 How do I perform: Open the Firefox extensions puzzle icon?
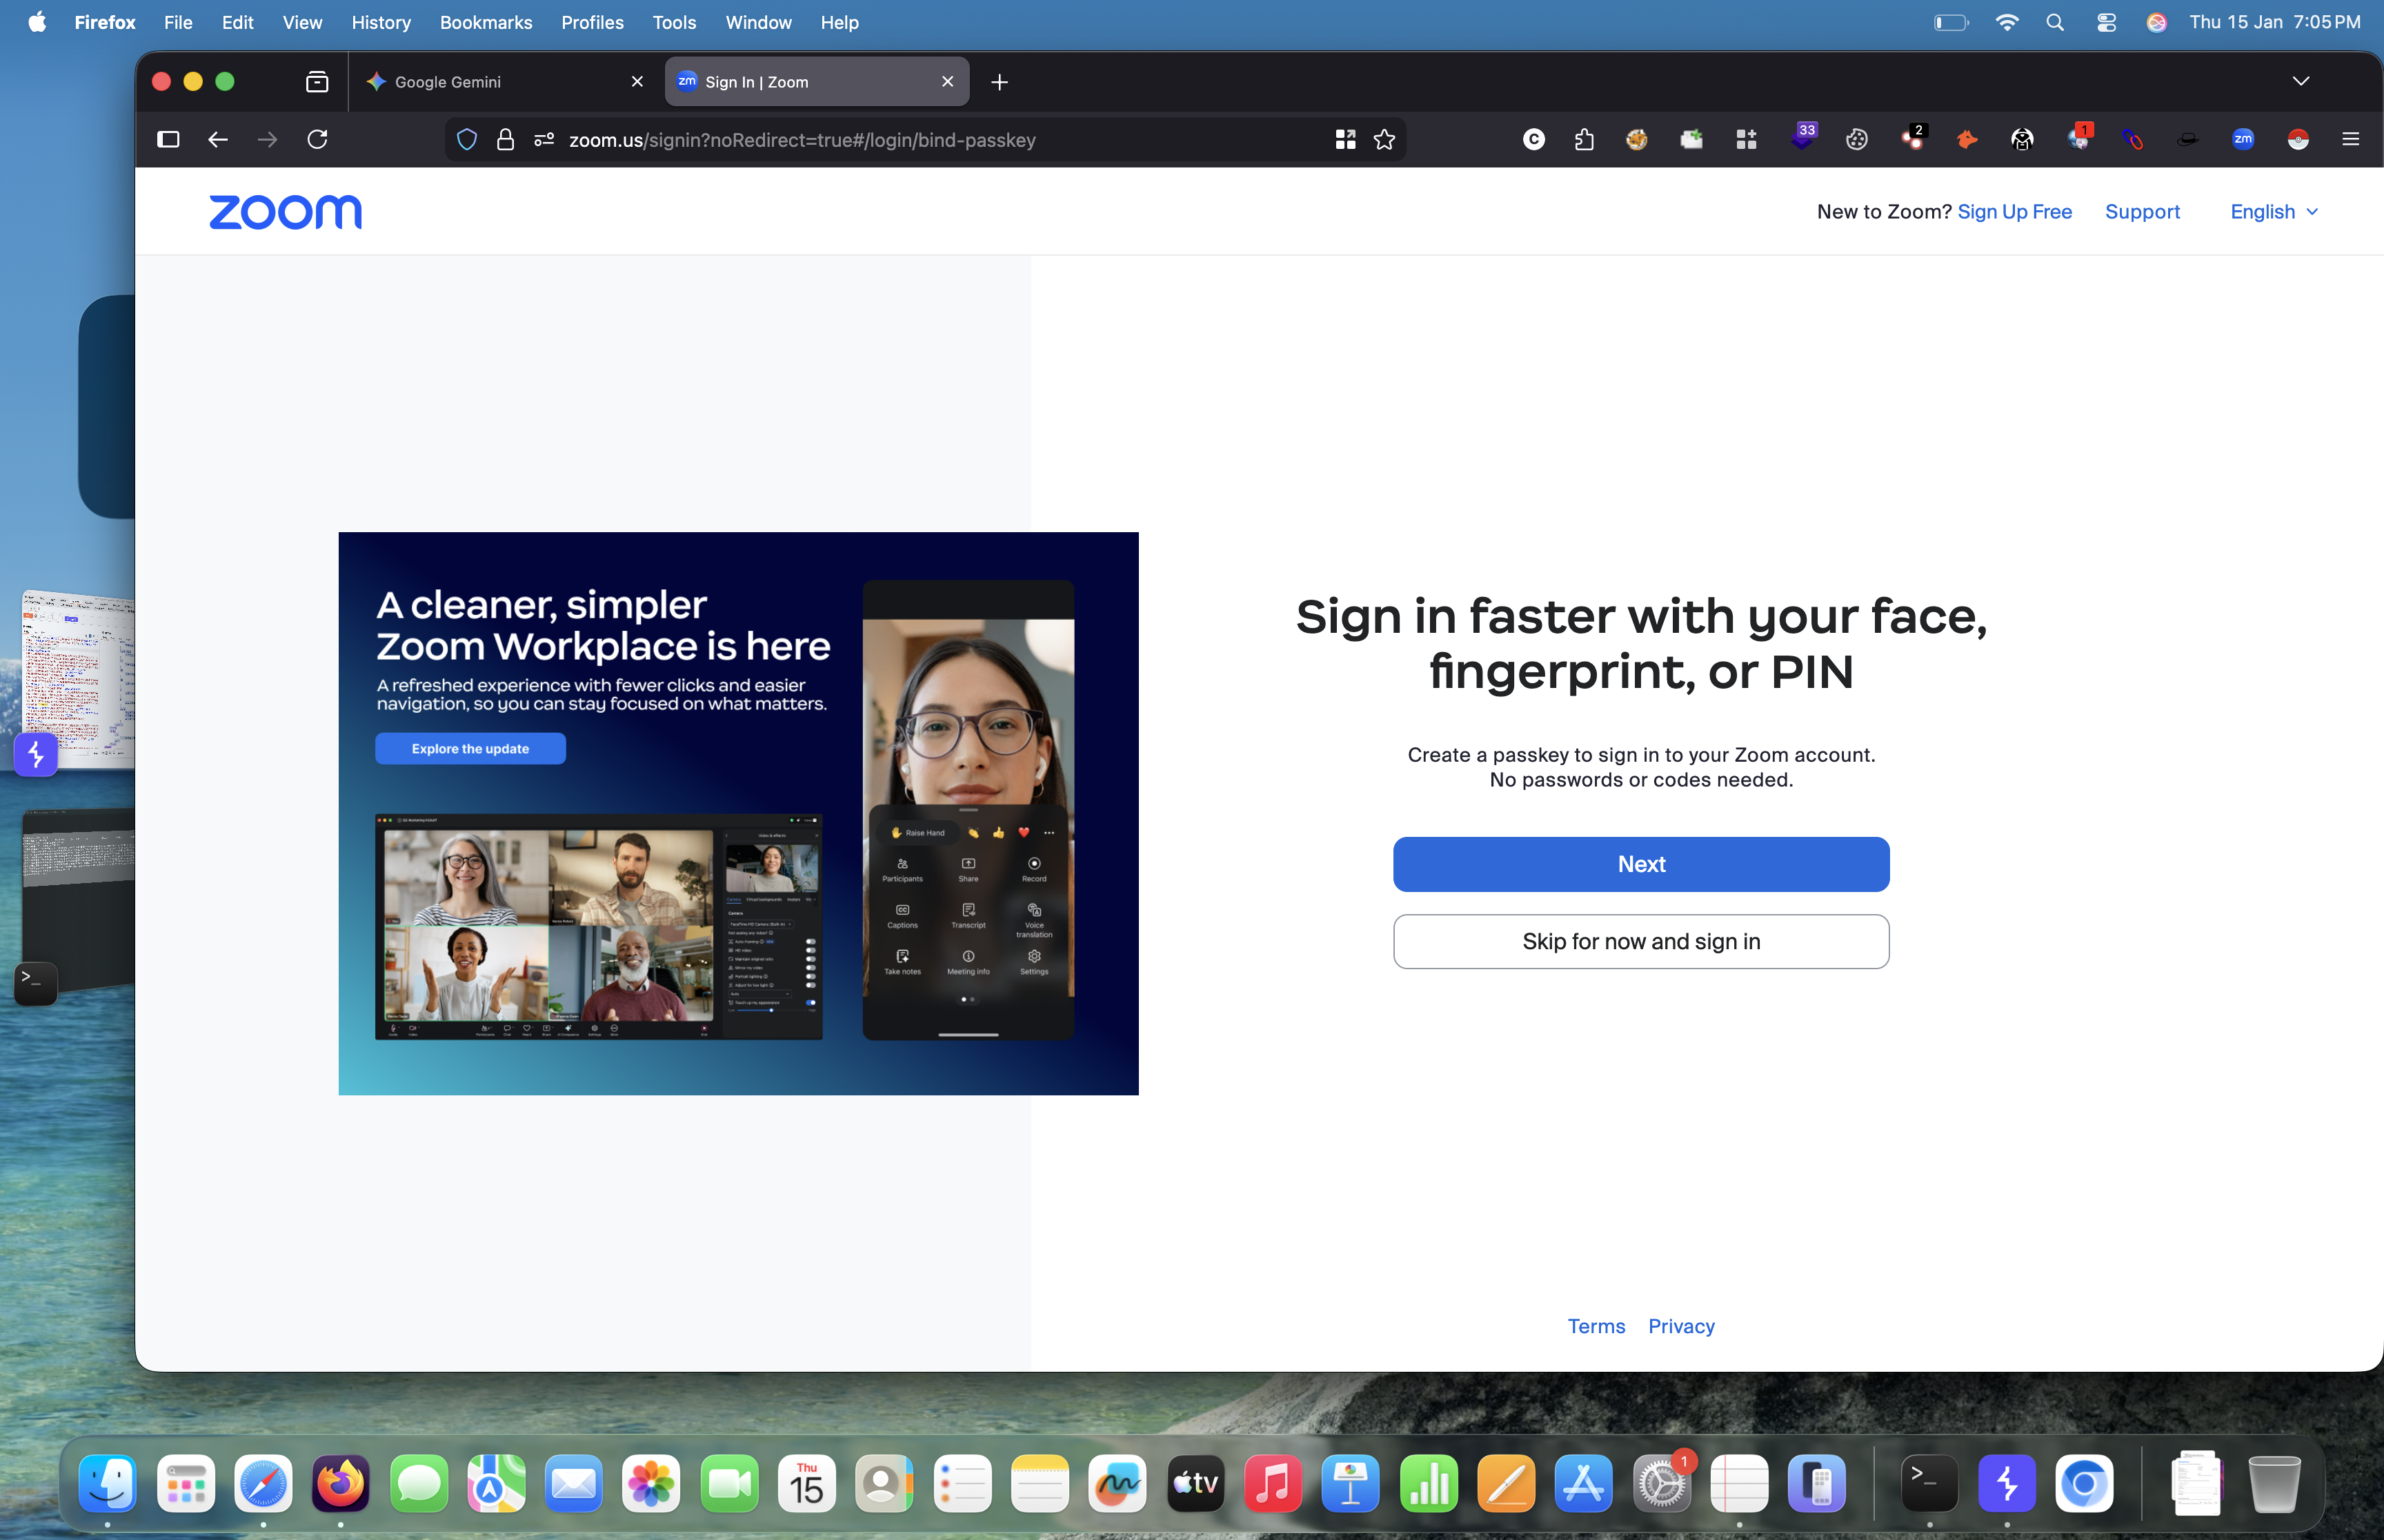(x=1584, y=140)
